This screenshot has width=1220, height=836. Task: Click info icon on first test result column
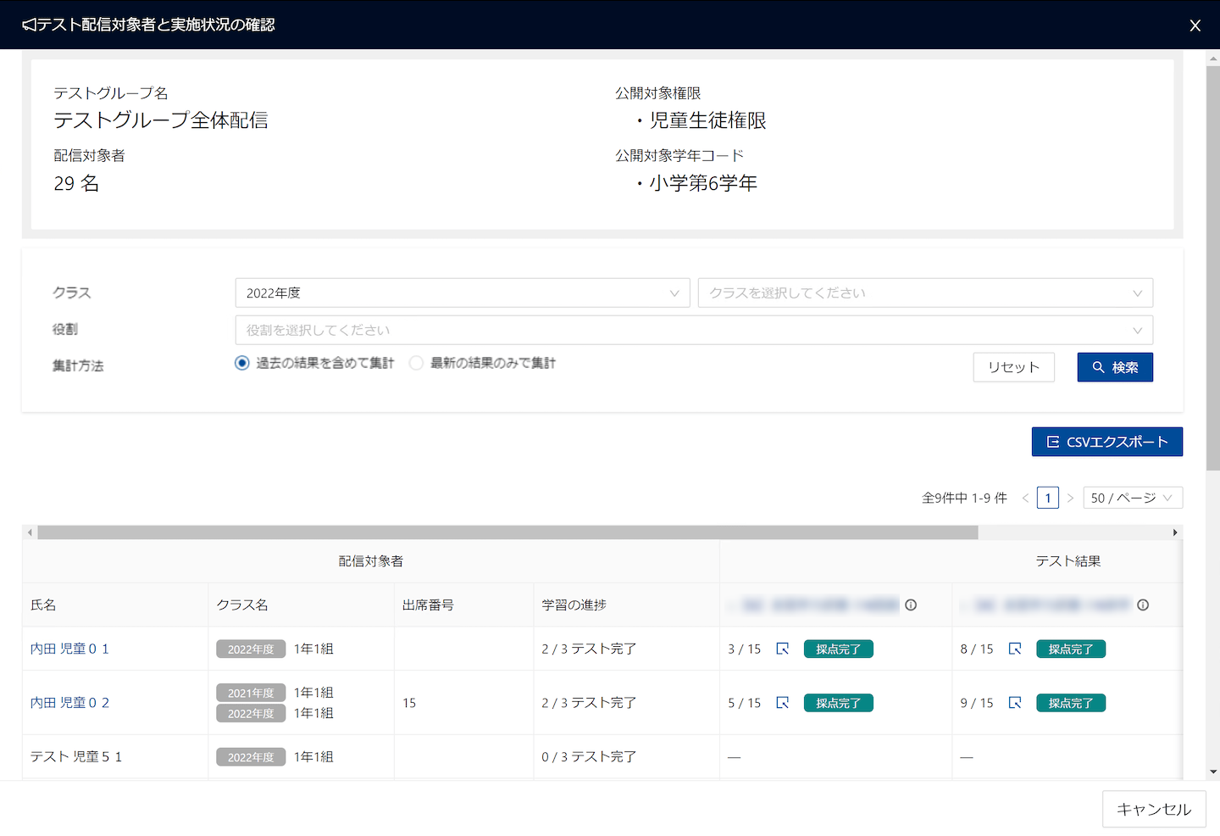click(911, 605)
